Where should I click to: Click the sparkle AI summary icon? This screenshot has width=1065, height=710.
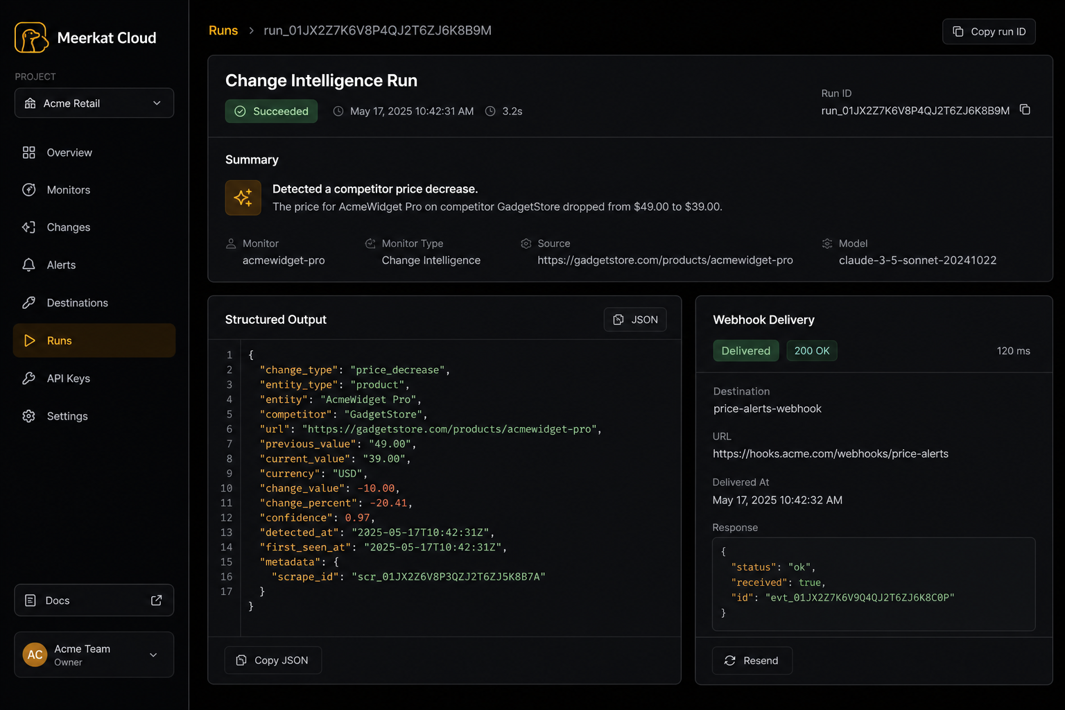pos(243,198)
